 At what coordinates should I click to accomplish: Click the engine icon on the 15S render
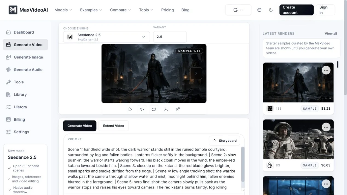270,109
